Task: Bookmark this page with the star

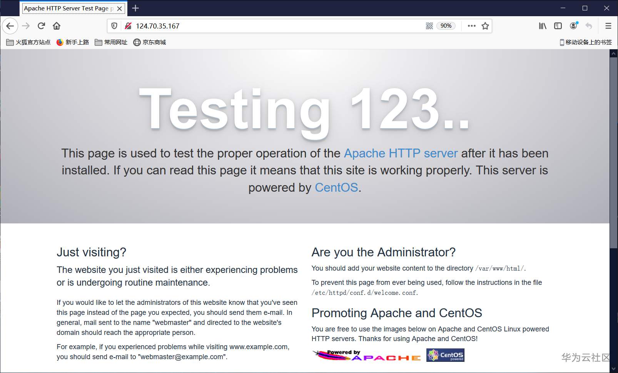Action: click(x=485, y=26)
